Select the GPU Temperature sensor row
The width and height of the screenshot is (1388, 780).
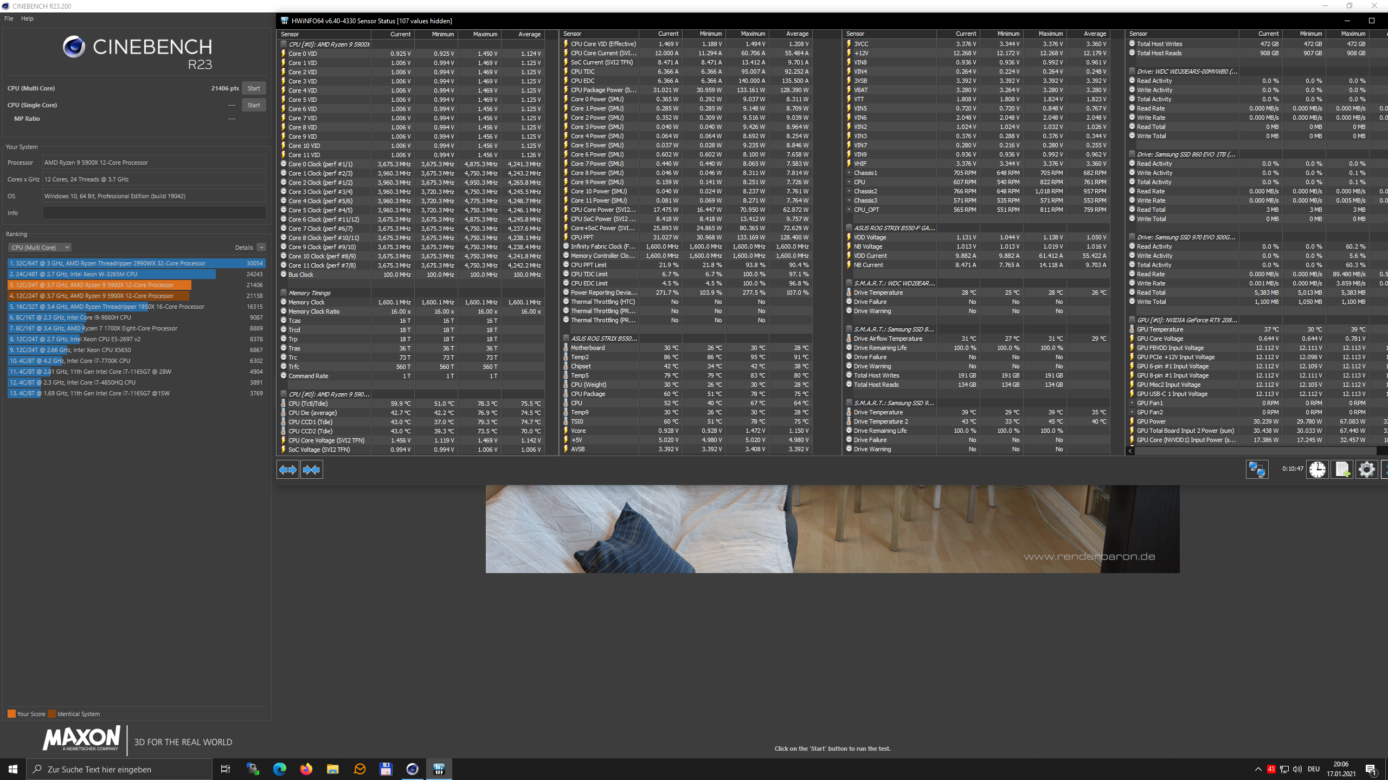point(1258,329)
